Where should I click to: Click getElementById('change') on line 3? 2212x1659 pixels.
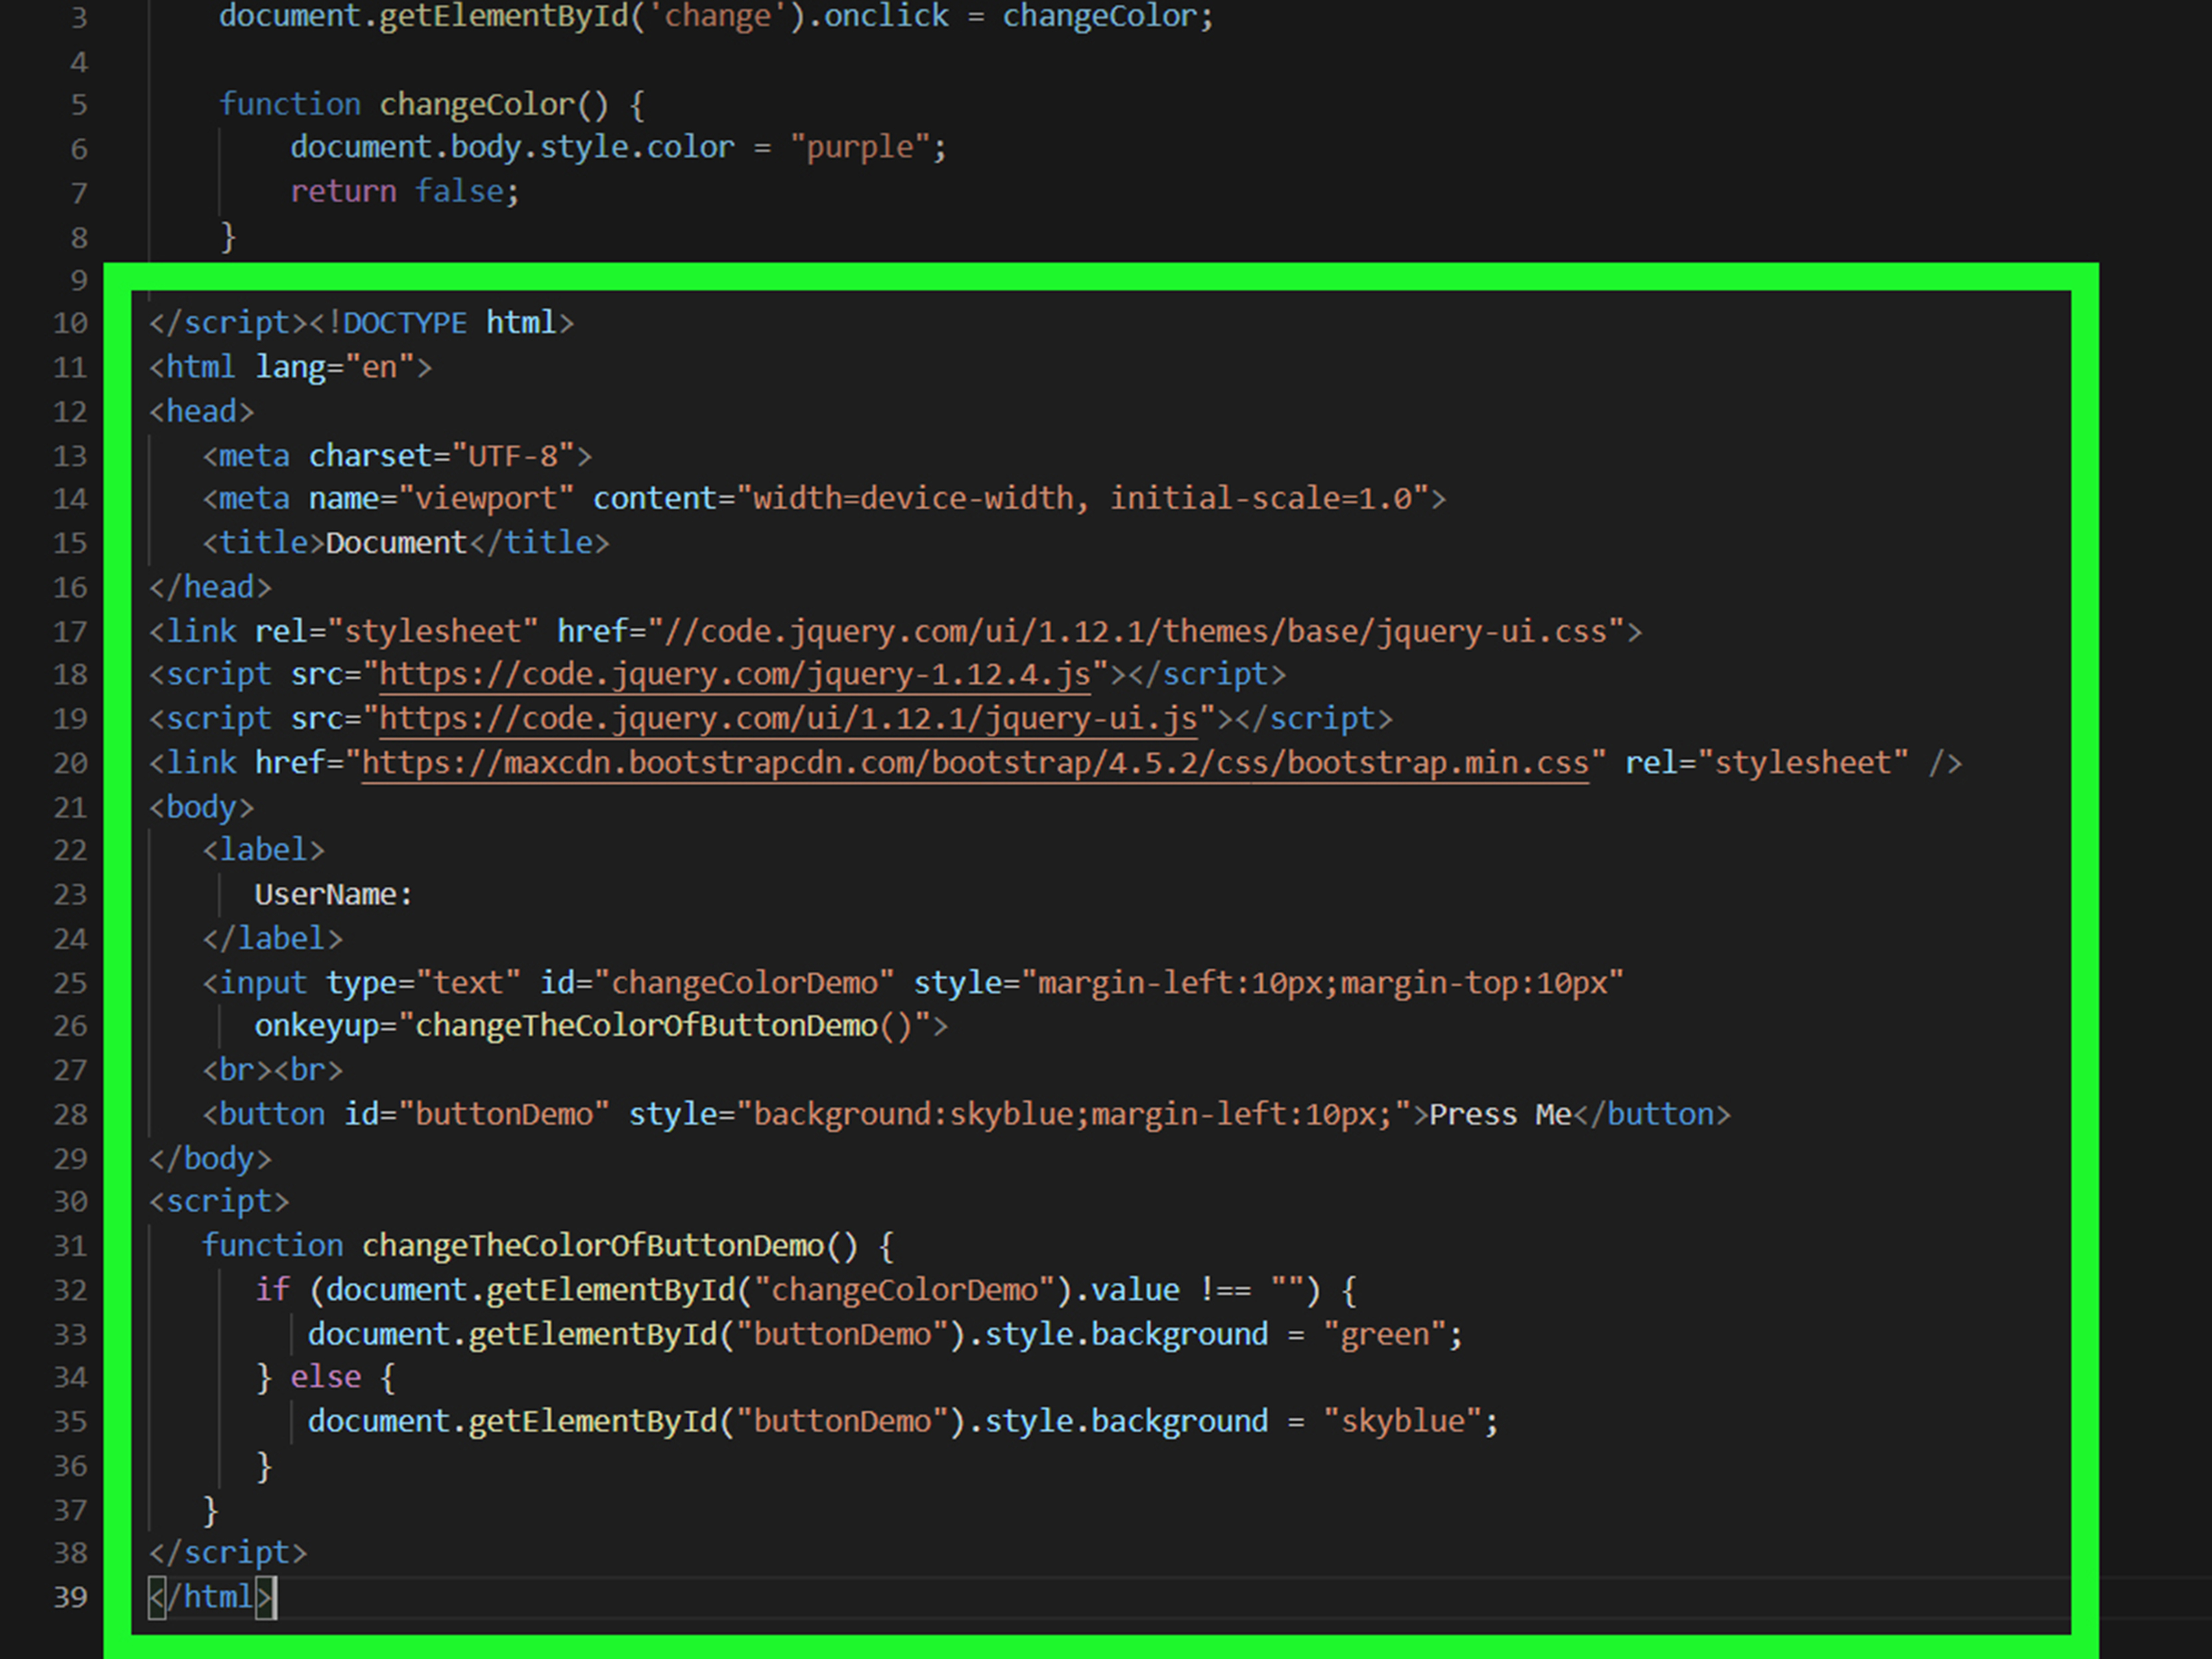pyautogui.click(x=592, y=17)
